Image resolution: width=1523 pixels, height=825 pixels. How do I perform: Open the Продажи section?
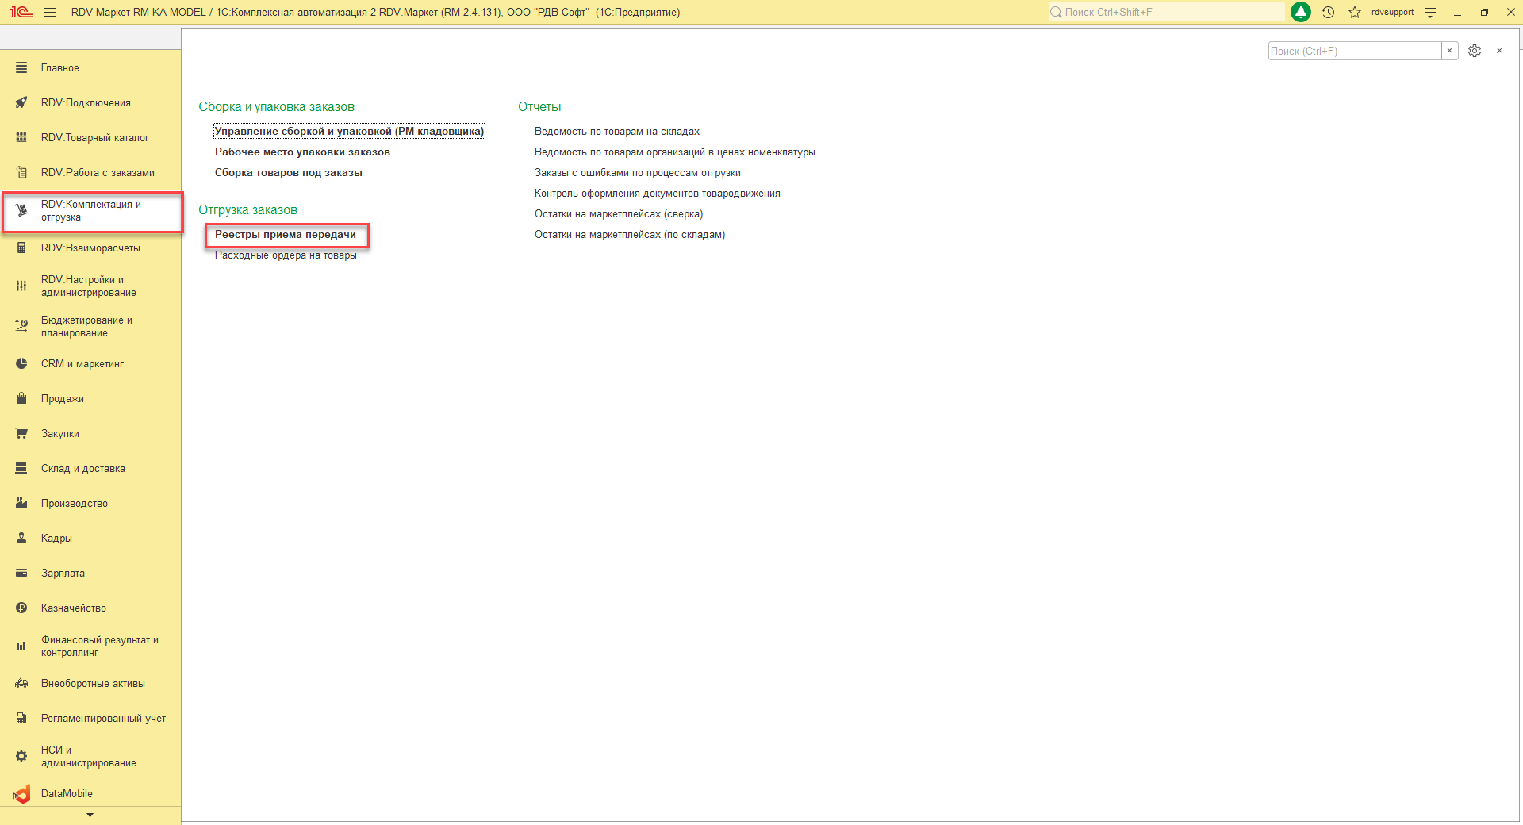pos(63,399)
